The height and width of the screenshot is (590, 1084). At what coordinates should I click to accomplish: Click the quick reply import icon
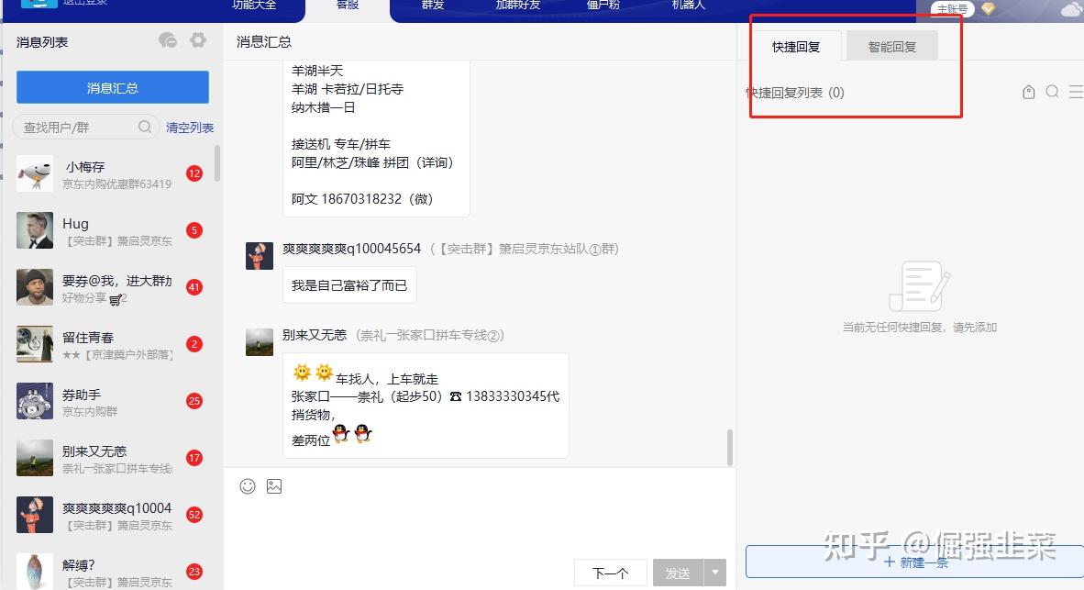tap(1029, 92)
